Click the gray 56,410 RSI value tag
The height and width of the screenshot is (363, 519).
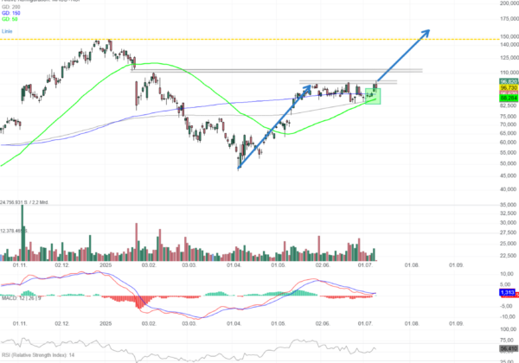(509, 349)
